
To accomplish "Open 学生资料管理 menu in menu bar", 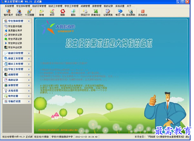I will 23,6.
